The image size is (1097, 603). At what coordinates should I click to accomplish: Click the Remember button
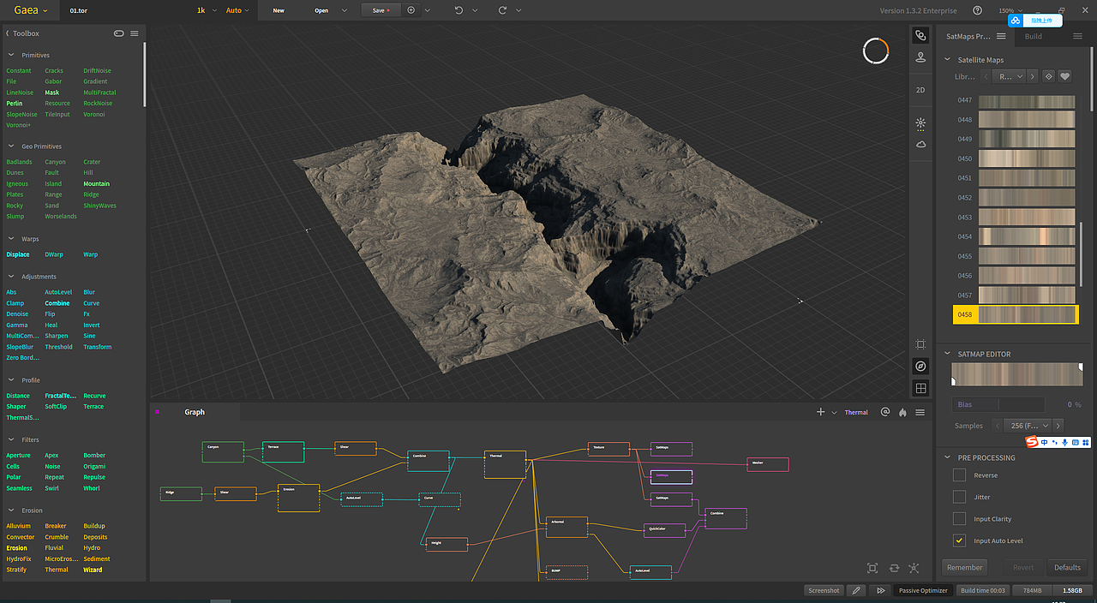pyautogui.click(x=964, y=567)
